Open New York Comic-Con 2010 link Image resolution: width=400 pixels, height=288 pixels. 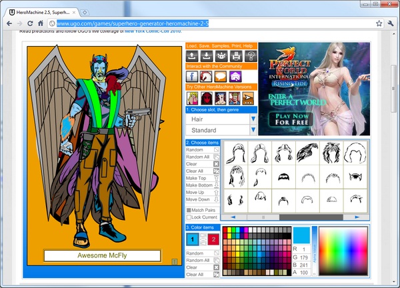pyautogui.click(x=153, y=31)
